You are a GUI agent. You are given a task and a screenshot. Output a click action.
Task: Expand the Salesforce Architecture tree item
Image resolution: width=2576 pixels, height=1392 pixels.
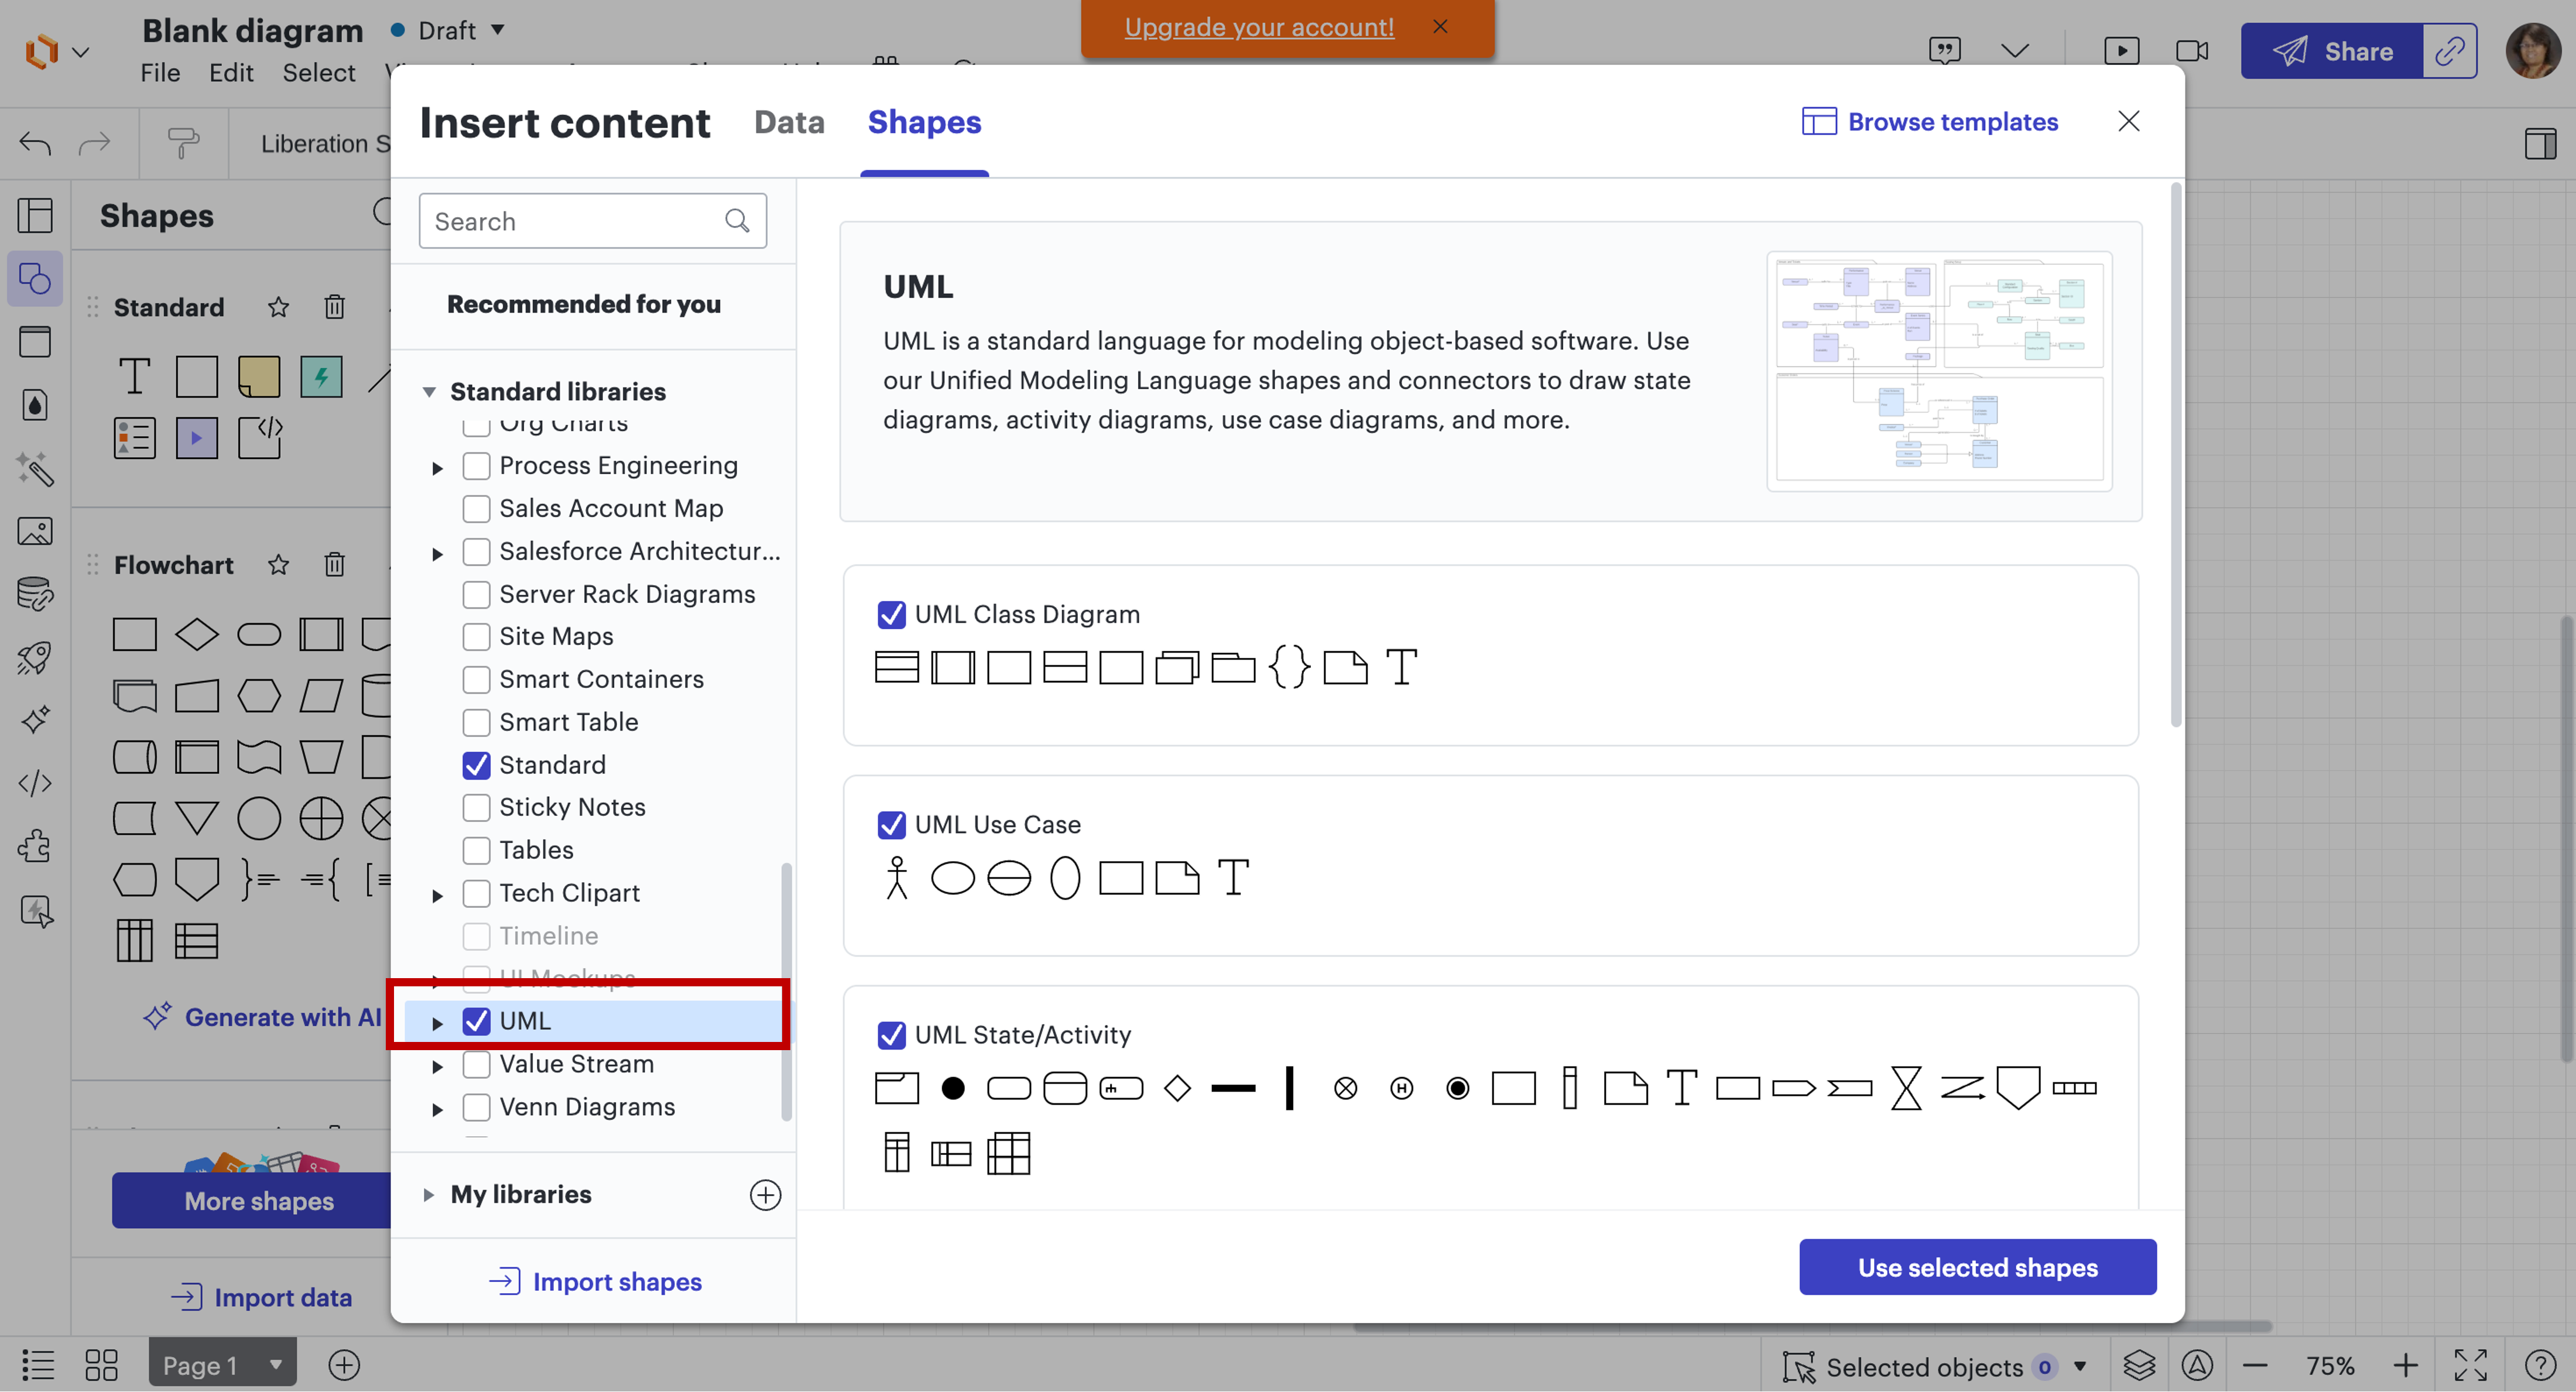437,554
